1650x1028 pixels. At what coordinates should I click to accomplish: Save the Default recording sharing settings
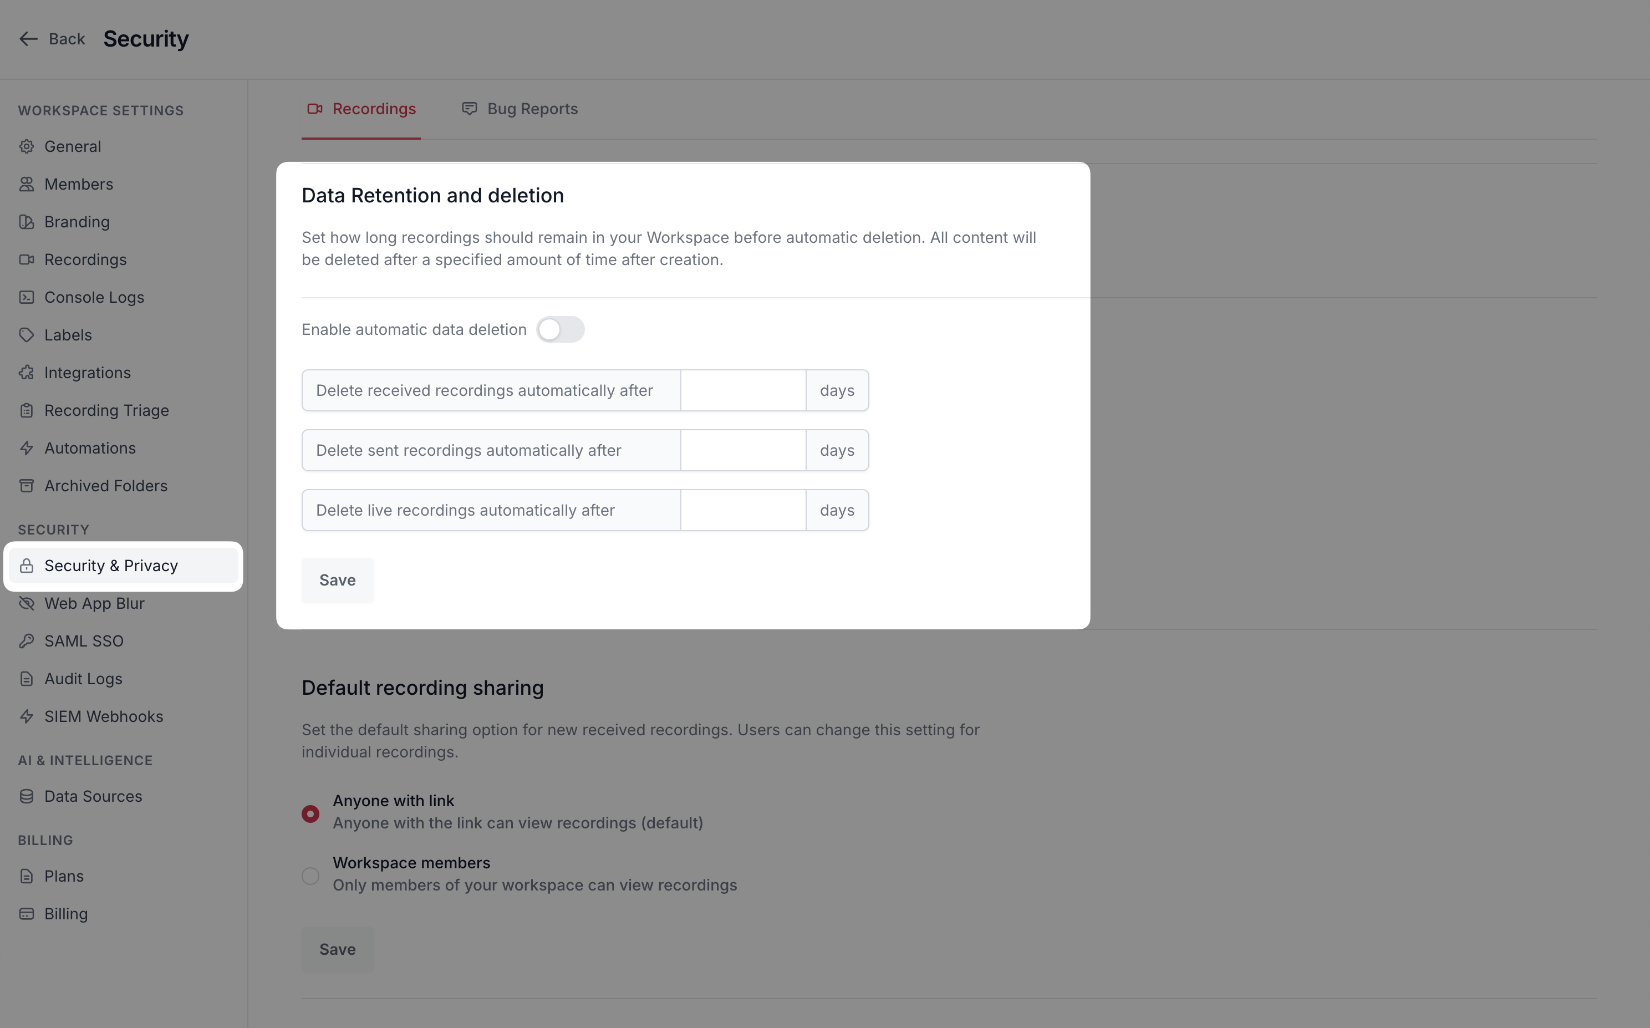click(x=337, y=949)
